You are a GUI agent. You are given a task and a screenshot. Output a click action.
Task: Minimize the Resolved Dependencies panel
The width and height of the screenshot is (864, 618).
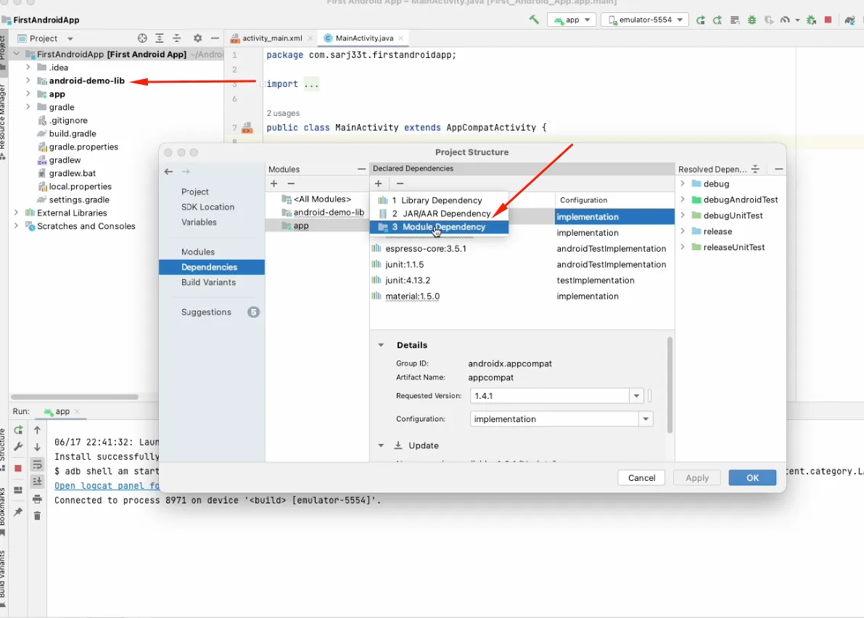coord(778,169)
